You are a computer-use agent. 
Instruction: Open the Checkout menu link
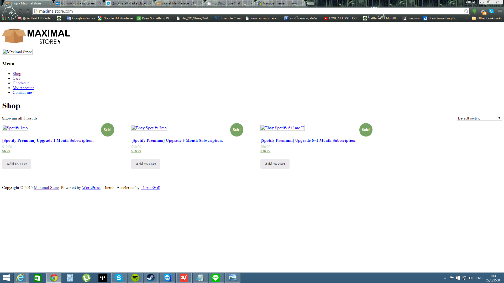click(20, 83)
